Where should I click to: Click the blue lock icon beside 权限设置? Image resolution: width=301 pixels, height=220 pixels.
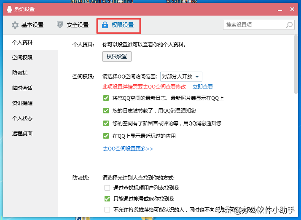pyautogui.click(x=105, y=25)
